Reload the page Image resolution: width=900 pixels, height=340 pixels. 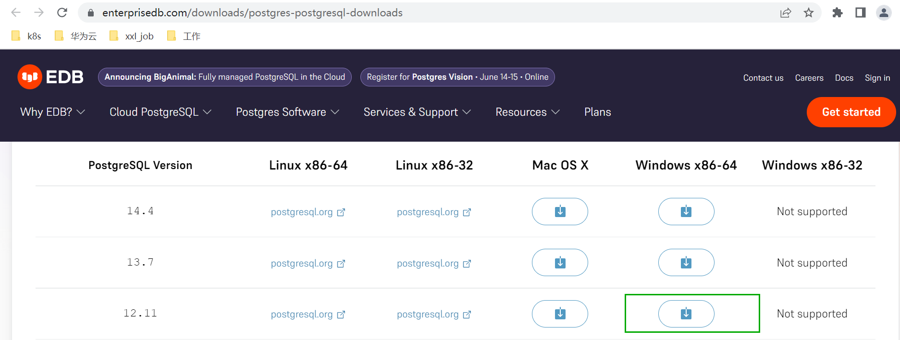[x=62, y=13]
